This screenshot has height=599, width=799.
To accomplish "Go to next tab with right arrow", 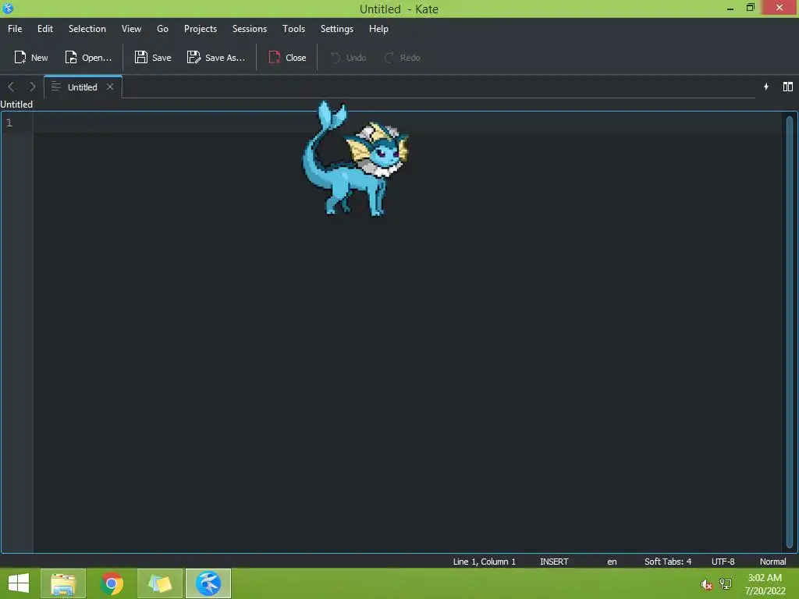I will [x=33, y=87].
